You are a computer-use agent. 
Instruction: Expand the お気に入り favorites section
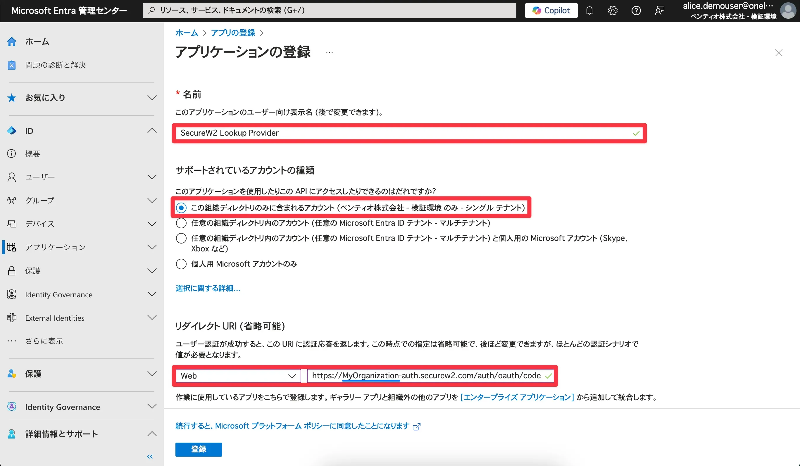pyautogui.click(x=152, y=98)
